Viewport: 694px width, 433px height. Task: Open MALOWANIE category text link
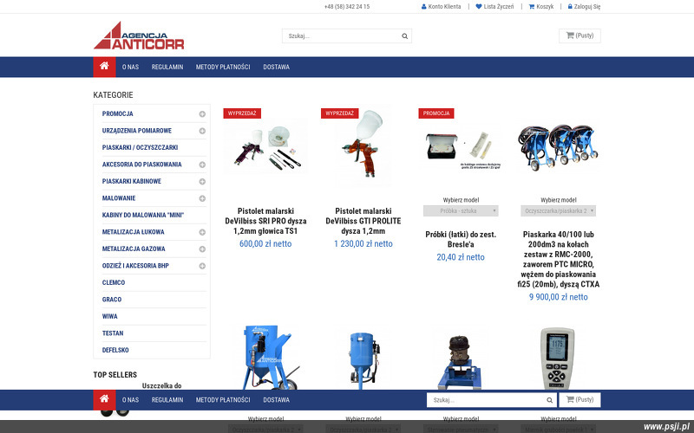[119, 198]
